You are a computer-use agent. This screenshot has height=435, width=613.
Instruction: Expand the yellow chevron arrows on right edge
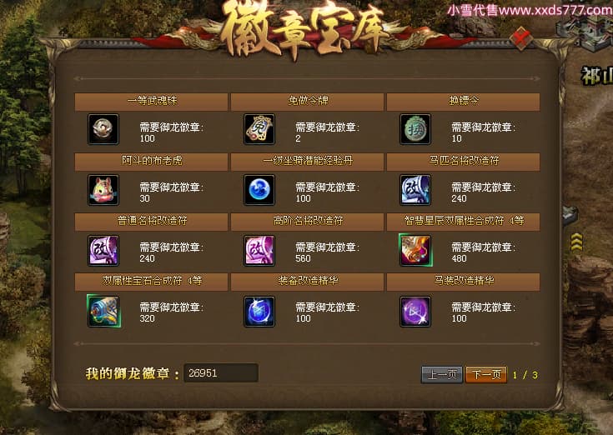pos(576,242)
